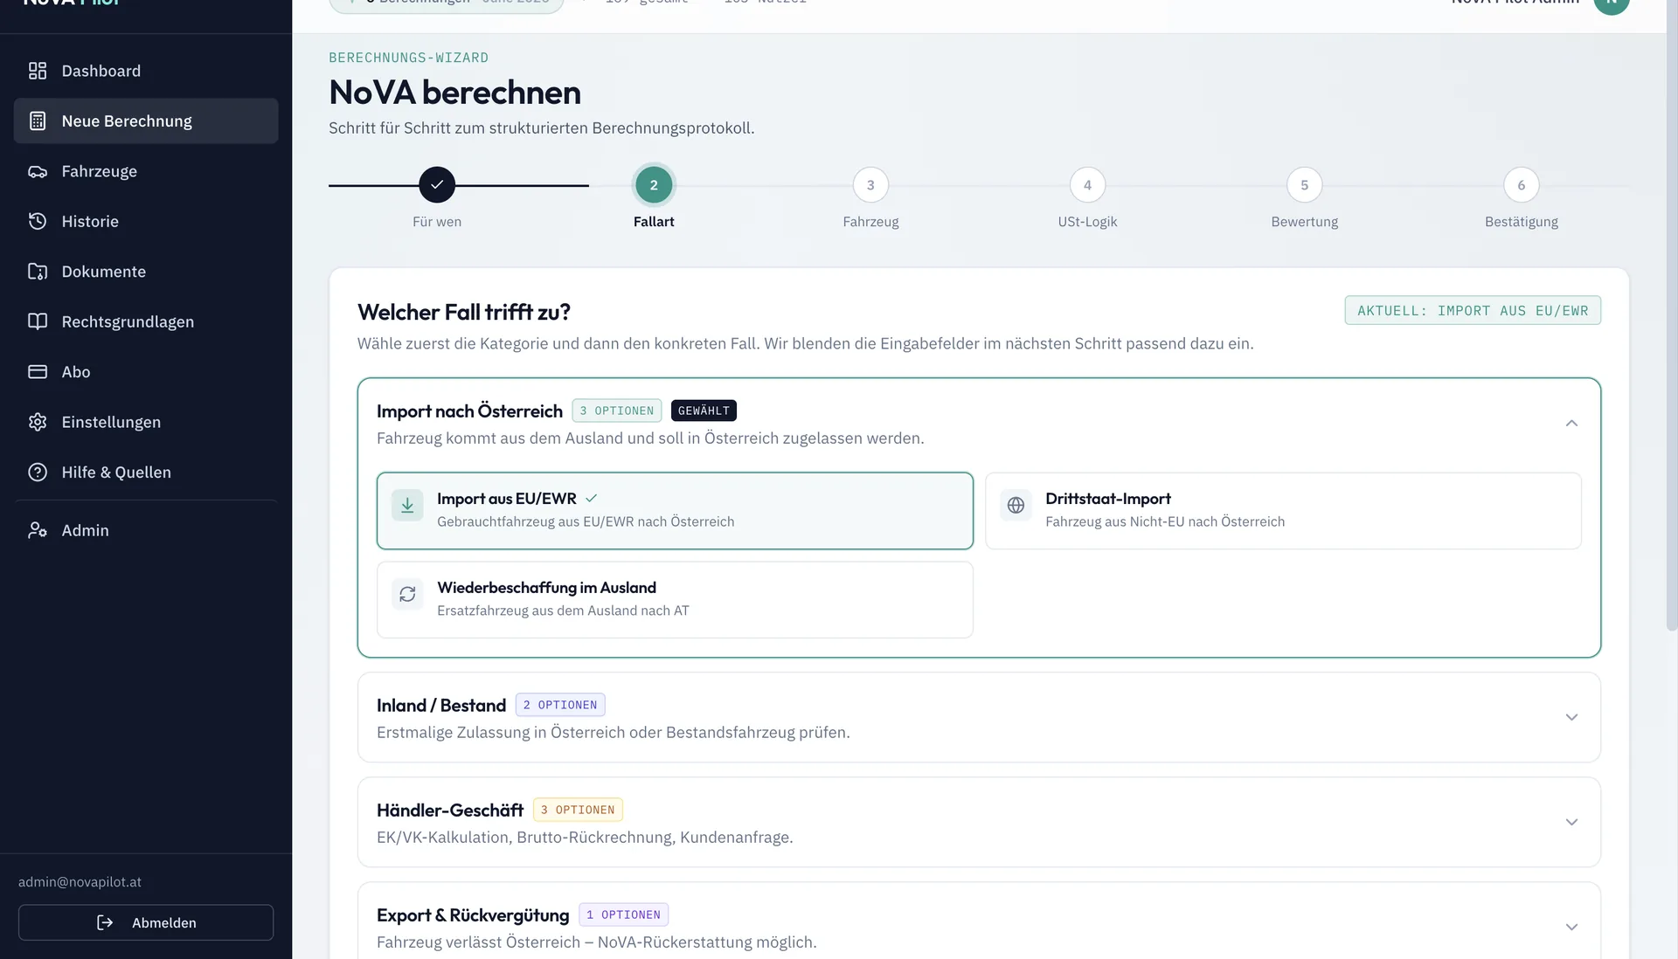Click the card icon next to Abo

tap(38, 372)
